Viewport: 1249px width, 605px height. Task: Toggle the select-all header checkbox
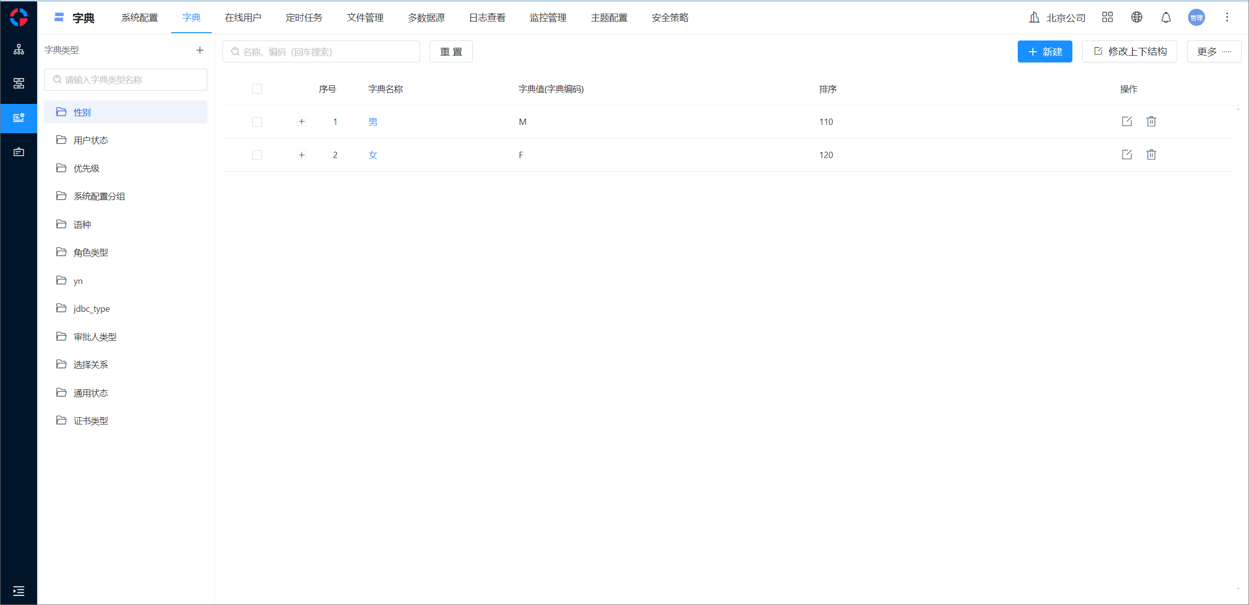tap(257, 89)
